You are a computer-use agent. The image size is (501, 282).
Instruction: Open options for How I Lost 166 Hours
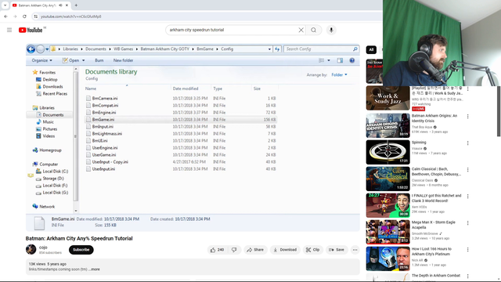468,249
